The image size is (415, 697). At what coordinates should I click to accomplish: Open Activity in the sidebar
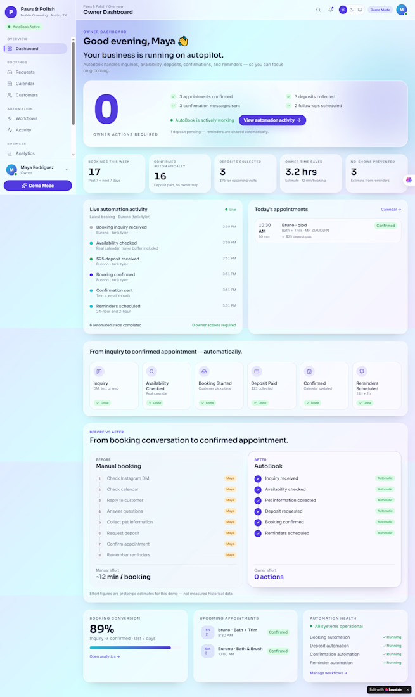pyautogui.click(x=37, y=131)
